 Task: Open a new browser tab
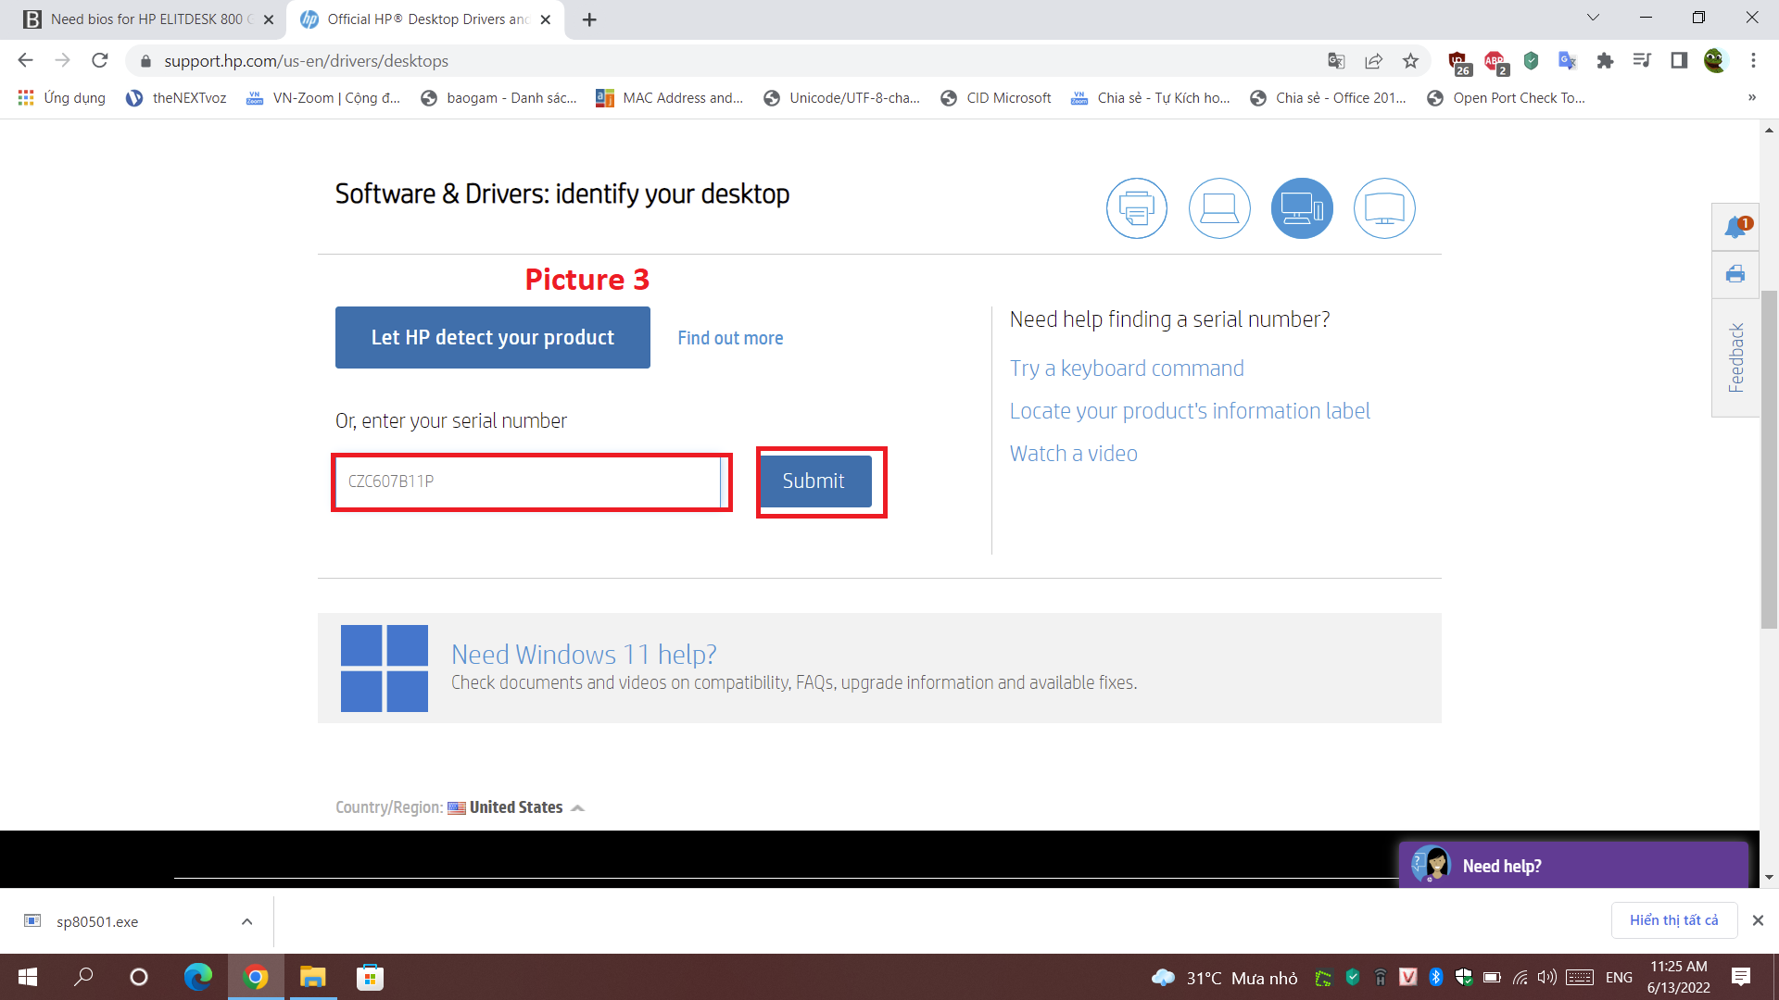[x=589, y=19]
